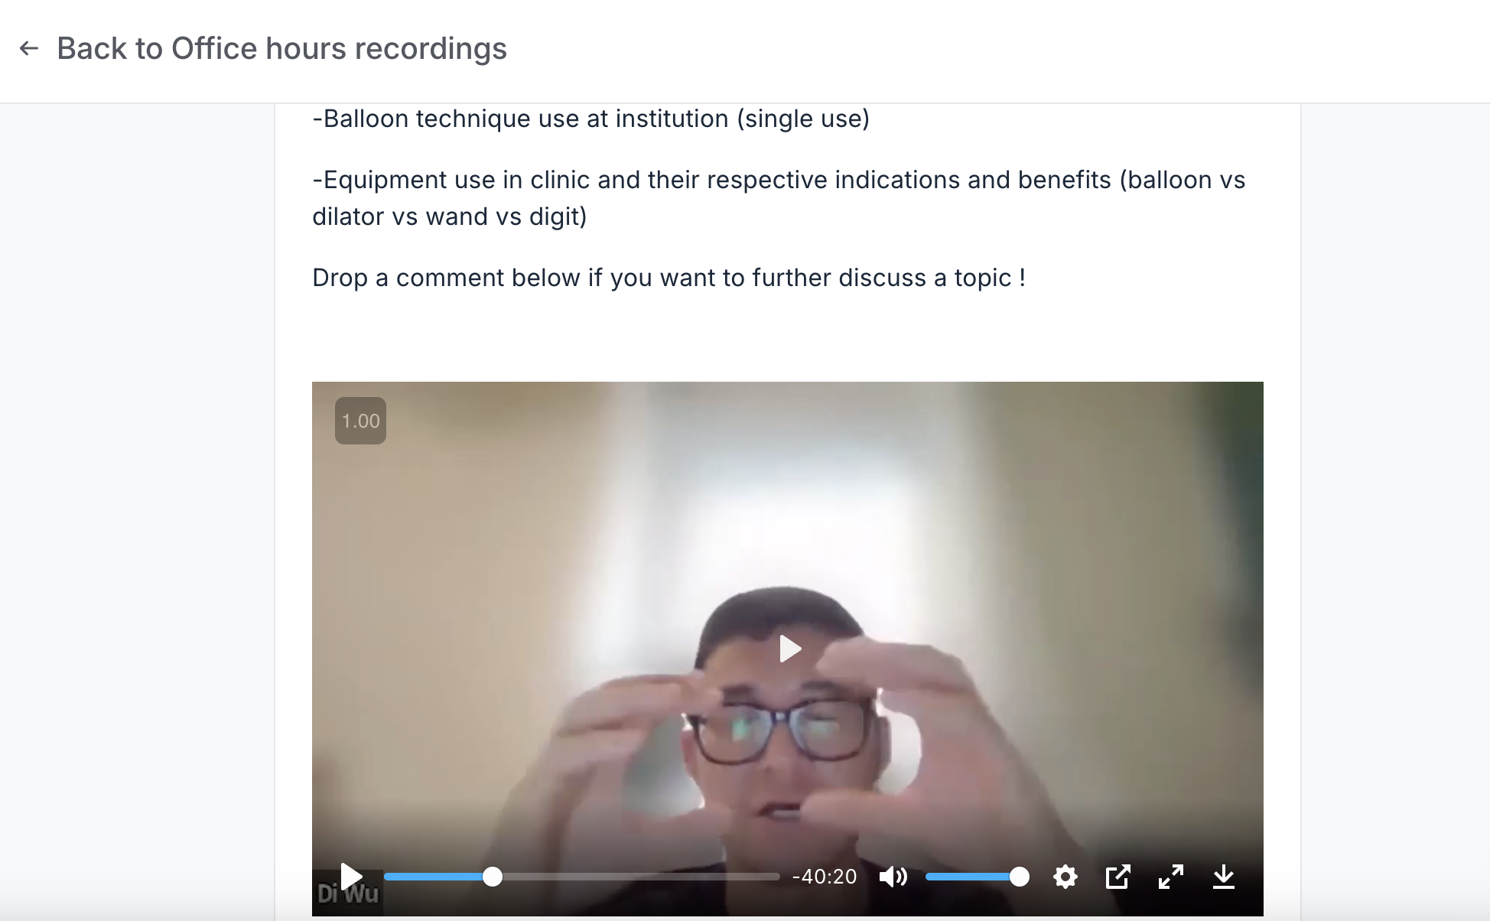
Task: Download the recording with the download icon
Action: click(1224, 877)
